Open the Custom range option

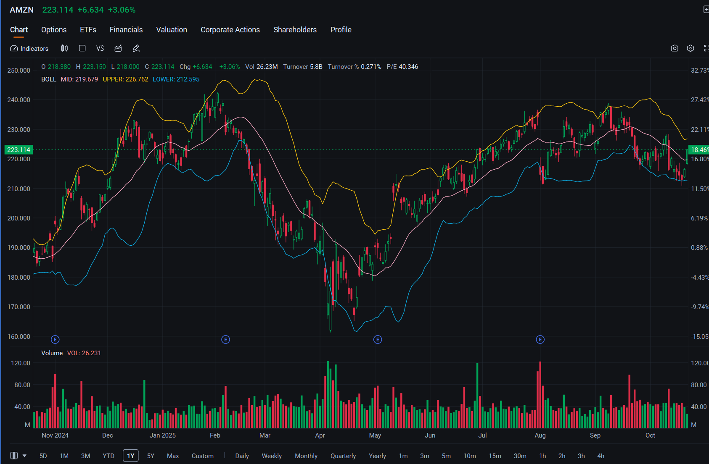point(203,456)
